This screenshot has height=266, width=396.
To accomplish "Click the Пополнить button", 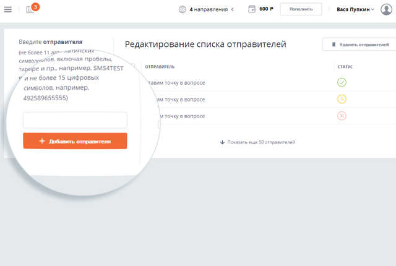I will [x=301, y=9].
